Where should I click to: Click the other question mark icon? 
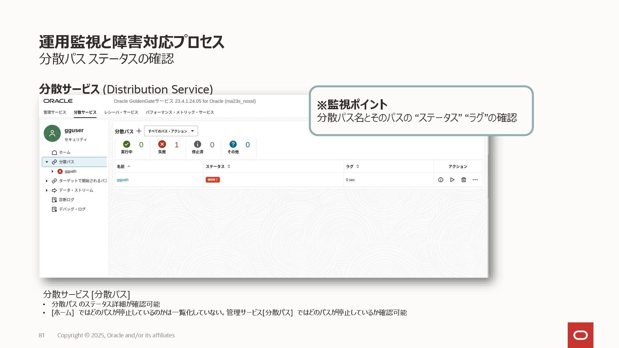pyautogui.click(x=233, y=144)
